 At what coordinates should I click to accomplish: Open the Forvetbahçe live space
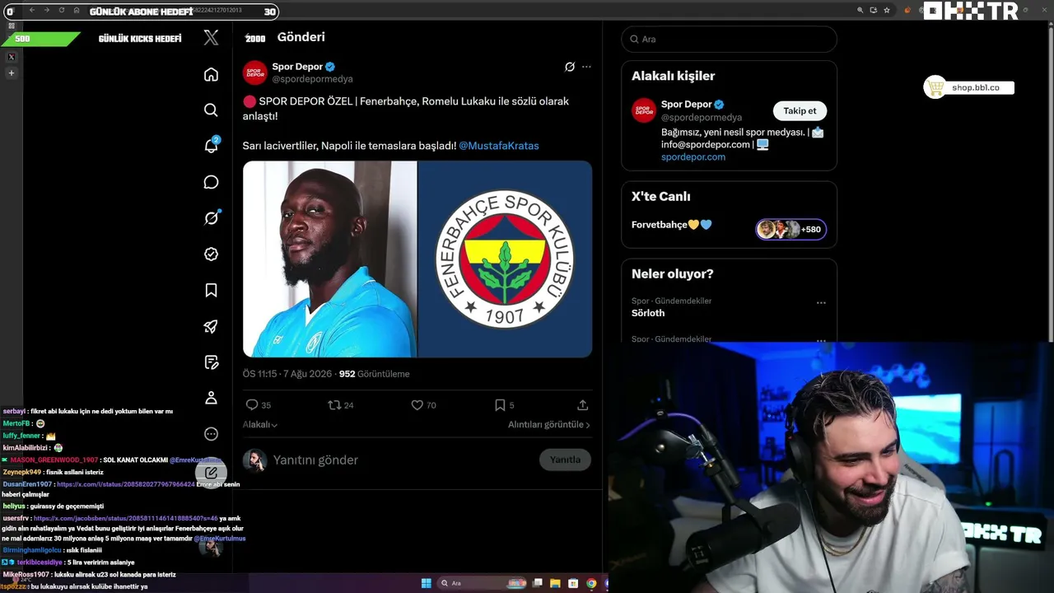672,225
